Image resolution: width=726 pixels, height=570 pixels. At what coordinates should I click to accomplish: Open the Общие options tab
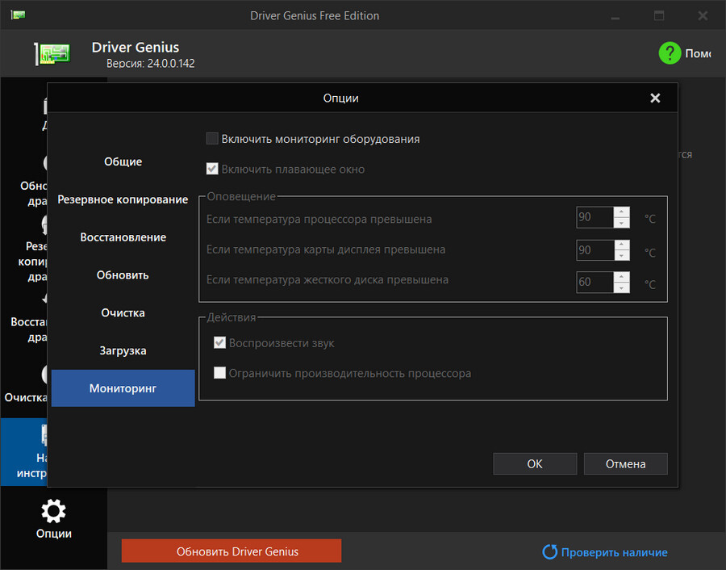click(x=123, y=161)
